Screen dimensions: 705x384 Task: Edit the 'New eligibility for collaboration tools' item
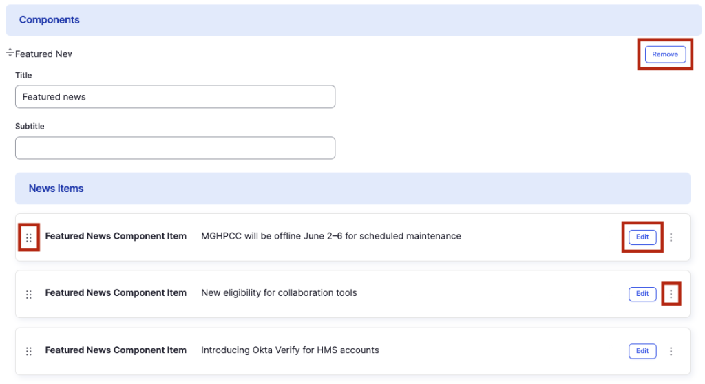(642, 294)
